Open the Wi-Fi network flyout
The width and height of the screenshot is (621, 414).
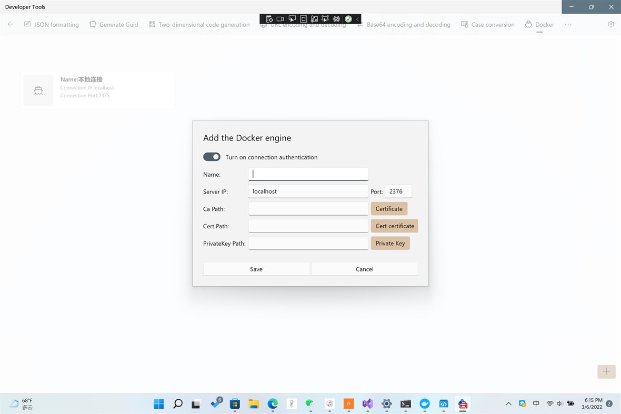pos(550,403)
